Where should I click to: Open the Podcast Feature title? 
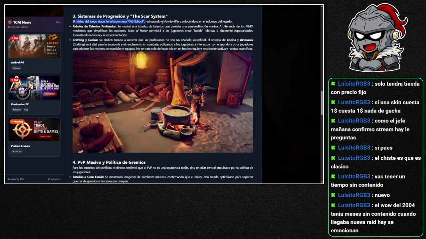point(21,146)
